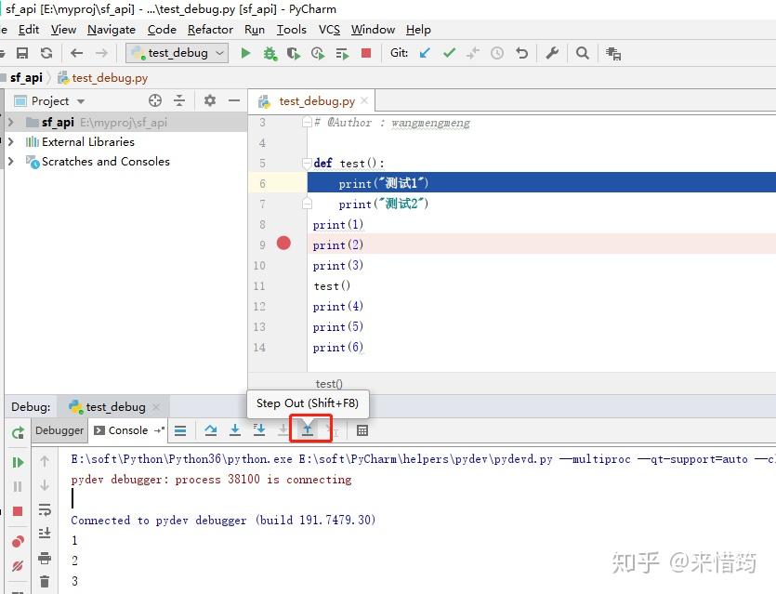Close the test_debug.py editor tab
The height and width of the screenshot is (594, 776).
[364, 100]
